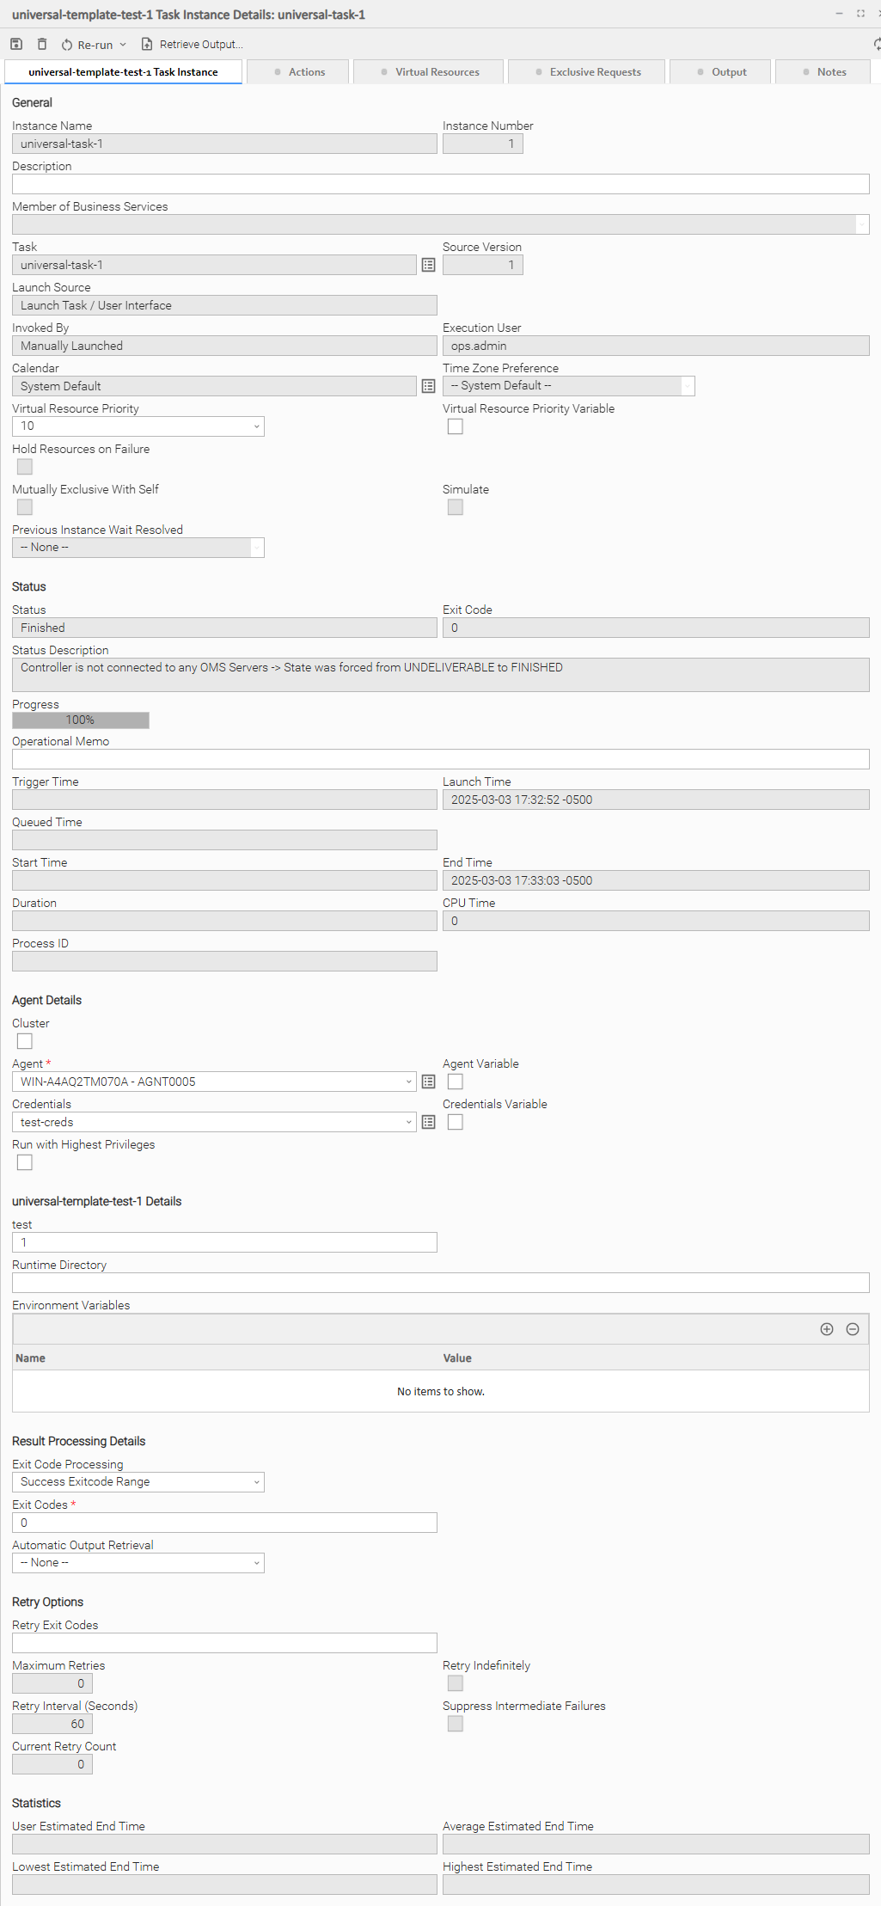Click the delete trash icon
The image size is (881, 1906).
click(x=42, y=44)
